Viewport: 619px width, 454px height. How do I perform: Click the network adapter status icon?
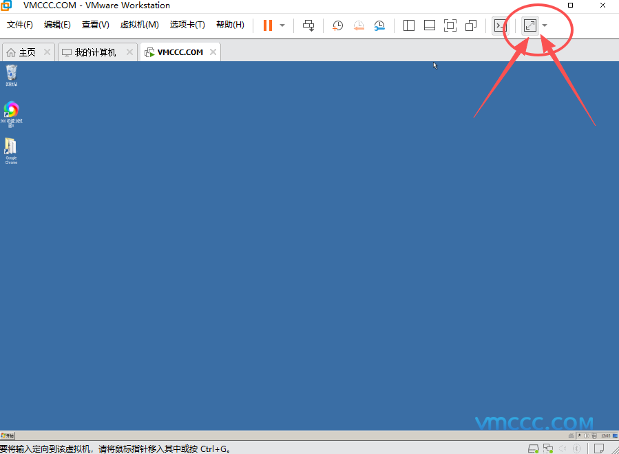click(x=547, y=448)
